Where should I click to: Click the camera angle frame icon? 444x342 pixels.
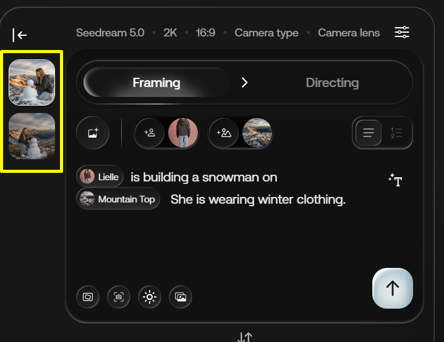pos(88,297)
